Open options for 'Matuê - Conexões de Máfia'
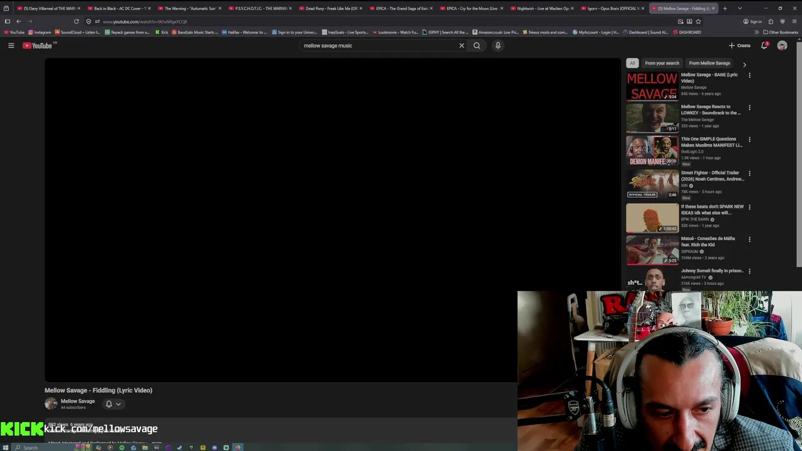Viewport: 802px width, 451px height. click(749, 239)
